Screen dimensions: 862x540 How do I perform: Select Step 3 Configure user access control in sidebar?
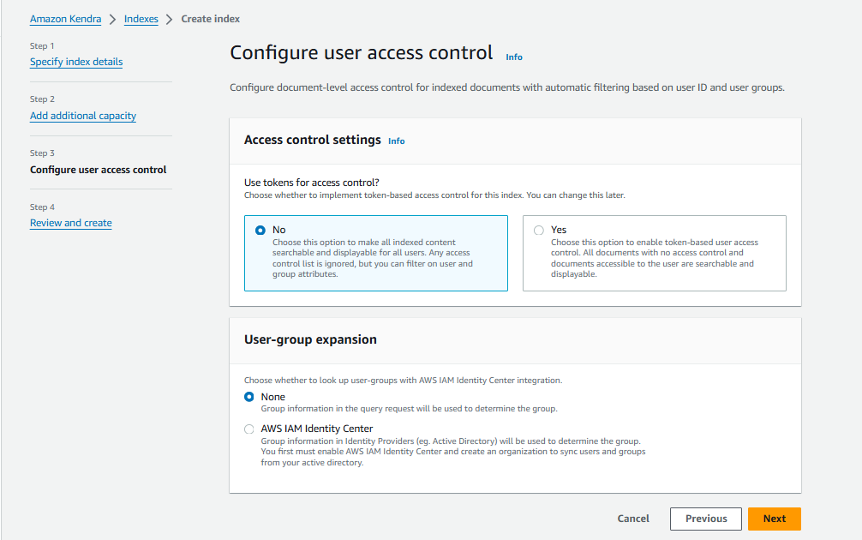pos(99,170)
